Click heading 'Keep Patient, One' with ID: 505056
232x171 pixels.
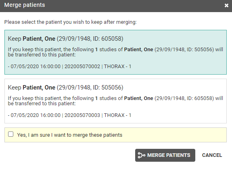[65, 88]
